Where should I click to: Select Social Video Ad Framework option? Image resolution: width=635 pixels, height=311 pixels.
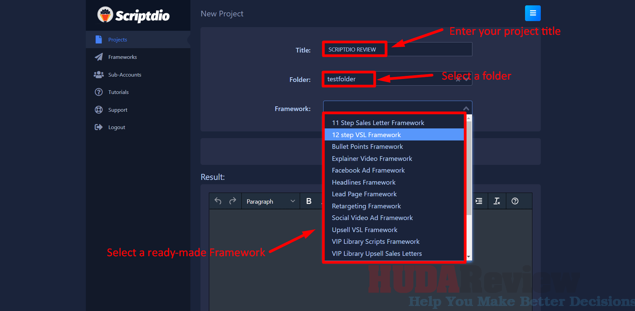394,218
